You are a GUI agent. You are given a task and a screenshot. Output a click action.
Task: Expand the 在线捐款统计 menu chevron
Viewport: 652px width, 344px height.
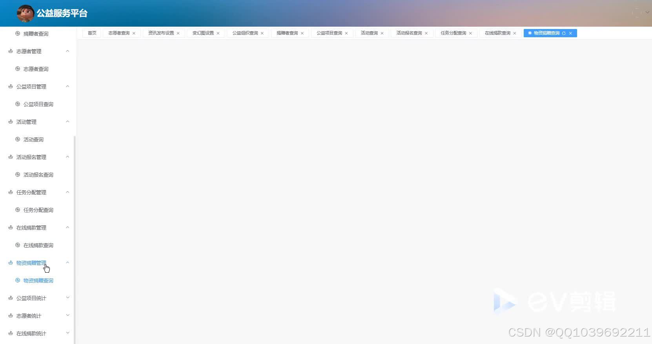click(x=67, y=333)
